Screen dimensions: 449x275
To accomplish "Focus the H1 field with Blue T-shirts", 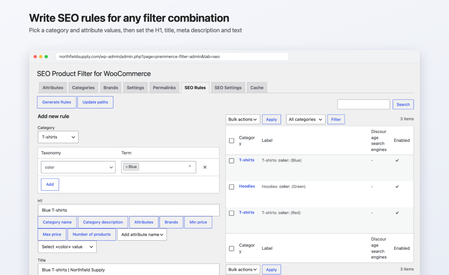I will (129, 210).
